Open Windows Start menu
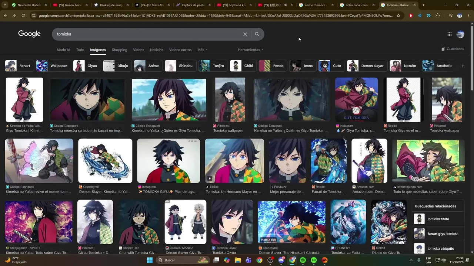This screenshot has height=266, width=474. [150, 260]
